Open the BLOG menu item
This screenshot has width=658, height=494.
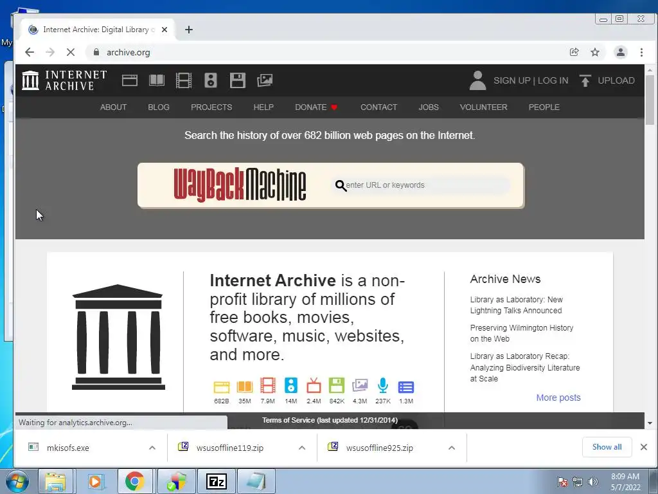(x=159, y=107)
